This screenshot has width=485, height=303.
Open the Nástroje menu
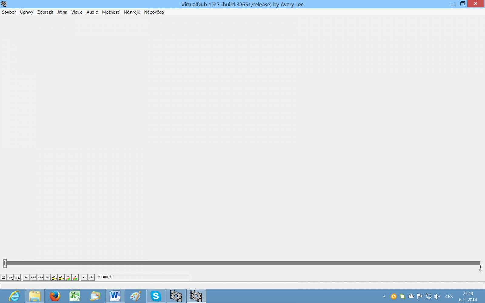132,12
